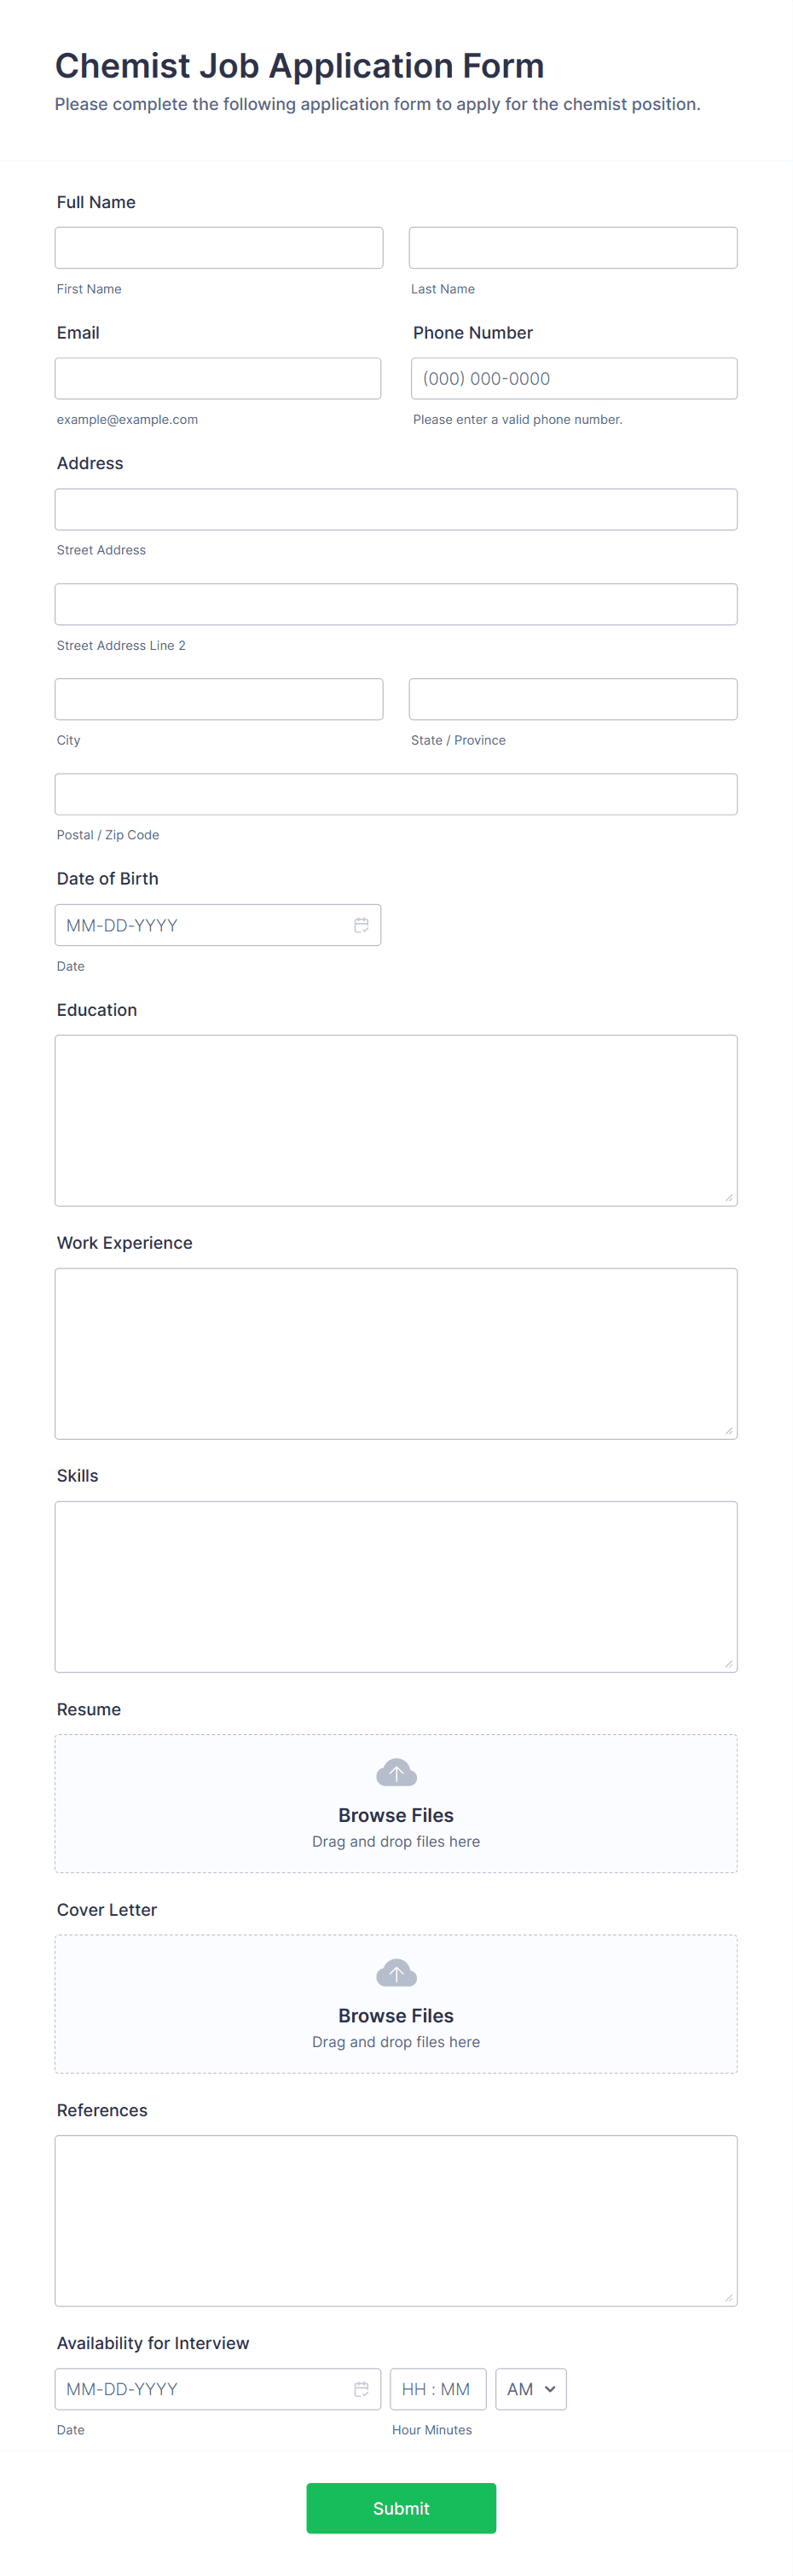Screen dimensions: 793x2576
Task: Click the Cover Letter cloud upload icon
Action: click(396, 1972)
